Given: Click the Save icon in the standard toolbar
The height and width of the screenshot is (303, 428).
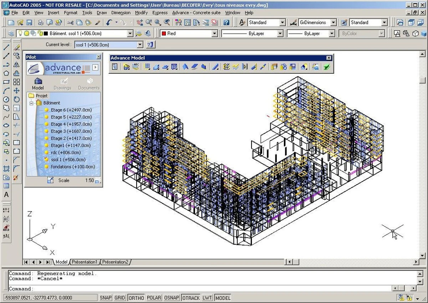Looking at the screenshot, I should point(29,22).
